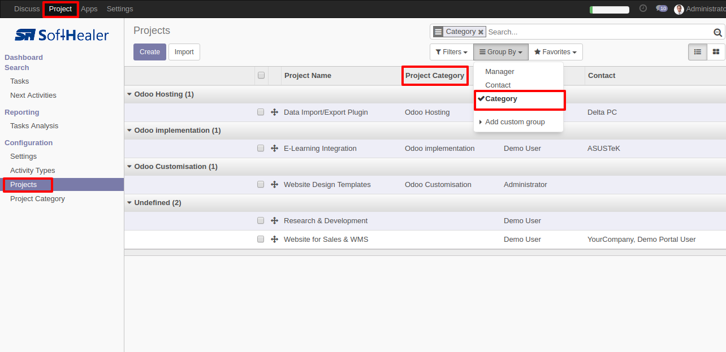The width and height of the screenshot is (726, 352).
Task: Click the top bar progress indicator
Action: (x=610, y=10)
